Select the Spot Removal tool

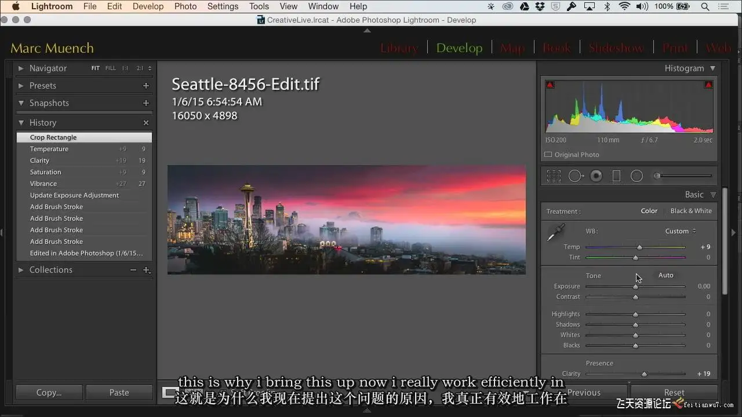tap(576, 176)
